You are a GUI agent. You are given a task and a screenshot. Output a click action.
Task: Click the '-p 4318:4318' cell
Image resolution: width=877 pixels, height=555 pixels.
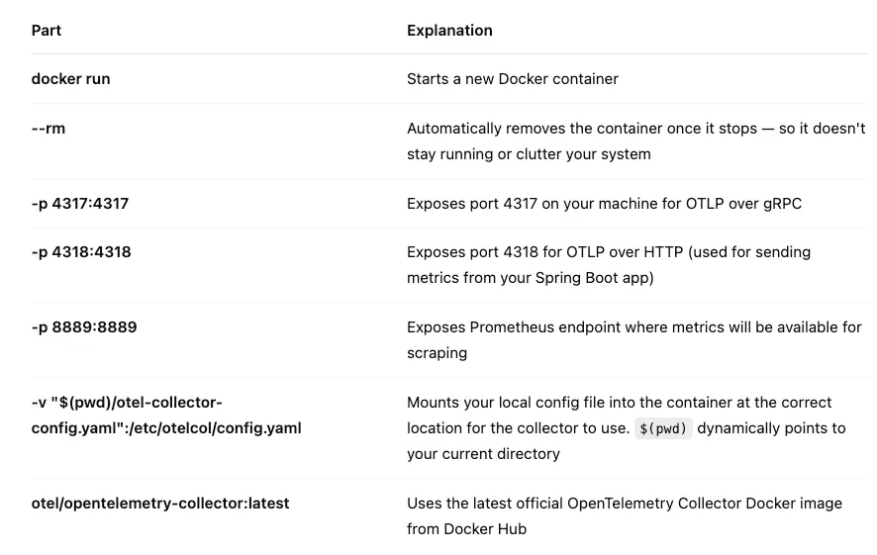coord(81,252)
